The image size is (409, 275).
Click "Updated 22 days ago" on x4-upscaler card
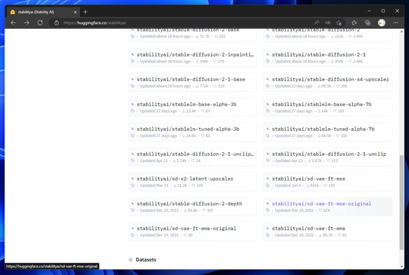click(294, 86)
